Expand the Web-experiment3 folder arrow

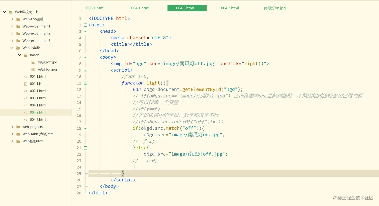tap(12, 41)
